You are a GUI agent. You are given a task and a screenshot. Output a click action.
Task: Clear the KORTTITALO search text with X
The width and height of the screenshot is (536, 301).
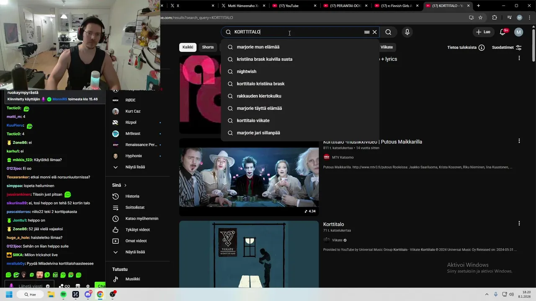click(x=375, y=32)
